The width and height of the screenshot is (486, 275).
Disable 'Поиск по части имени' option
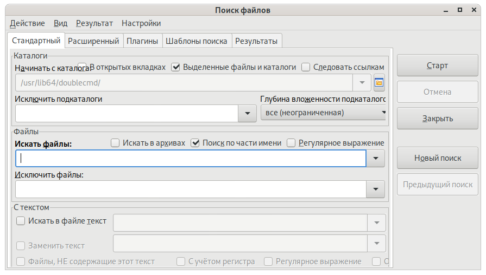point(195,143)
